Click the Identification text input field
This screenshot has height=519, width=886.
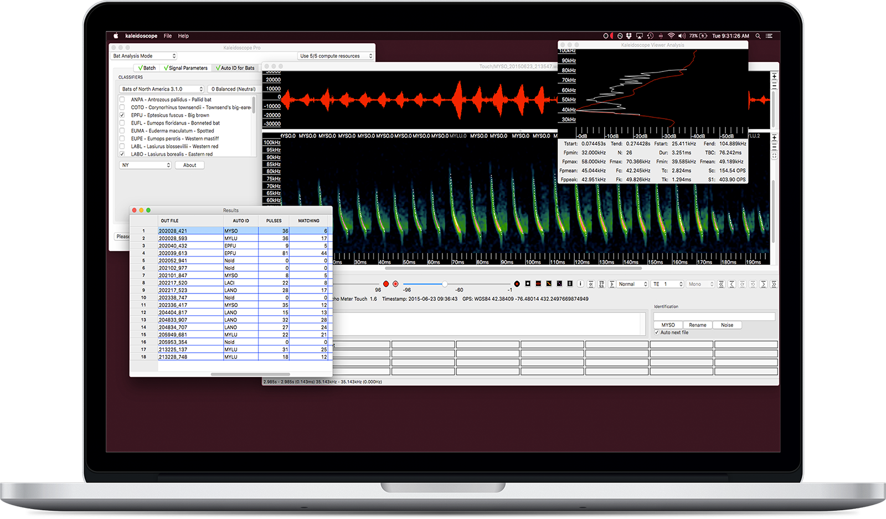(714, 316)
